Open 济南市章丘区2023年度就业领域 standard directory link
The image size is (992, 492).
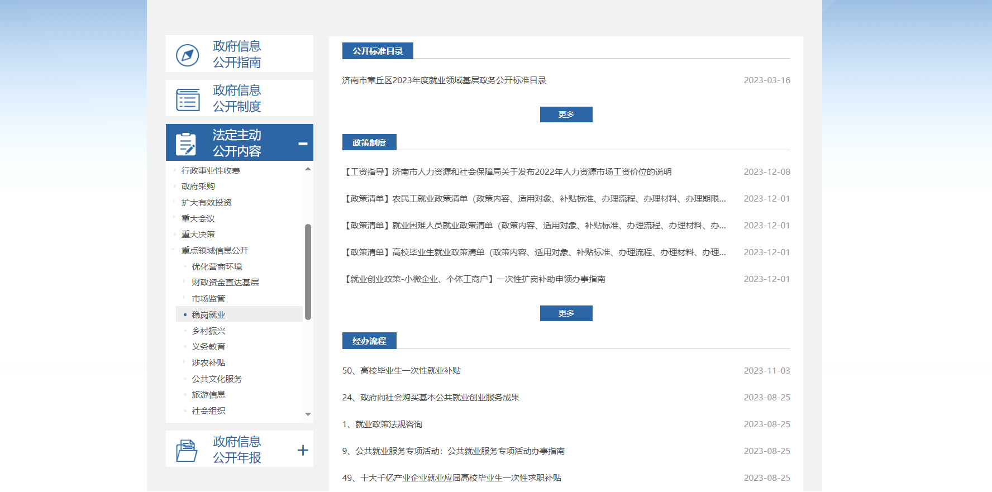click(x=444, y=80)
